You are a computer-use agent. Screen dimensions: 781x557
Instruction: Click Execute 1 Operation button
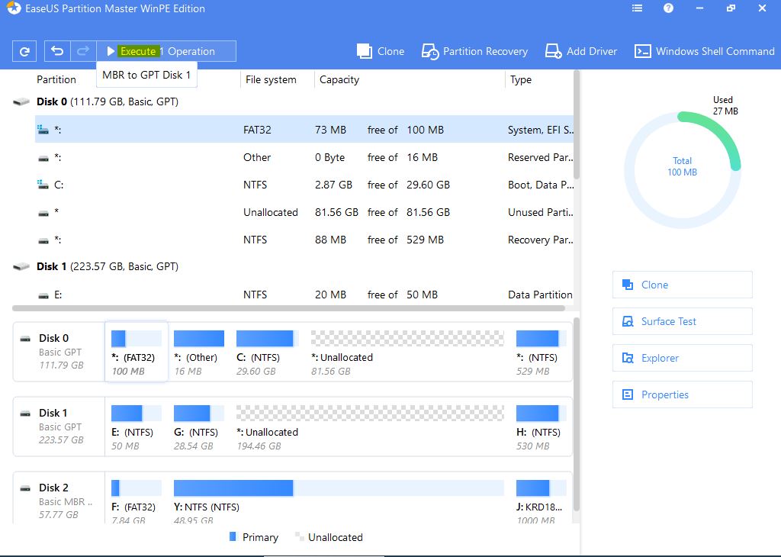(x=166, y=51)
